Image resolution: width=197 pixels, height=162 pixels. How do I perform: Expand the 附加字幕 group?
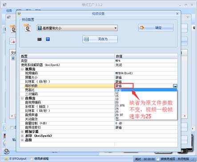22,132
